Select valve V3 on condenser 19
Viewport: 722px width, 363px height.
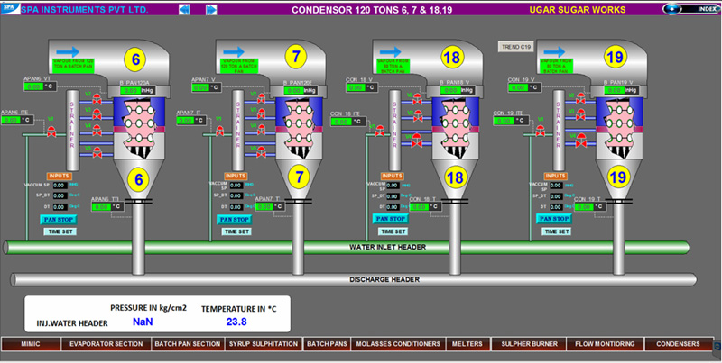pyautogui.click(x=580, y=115)
